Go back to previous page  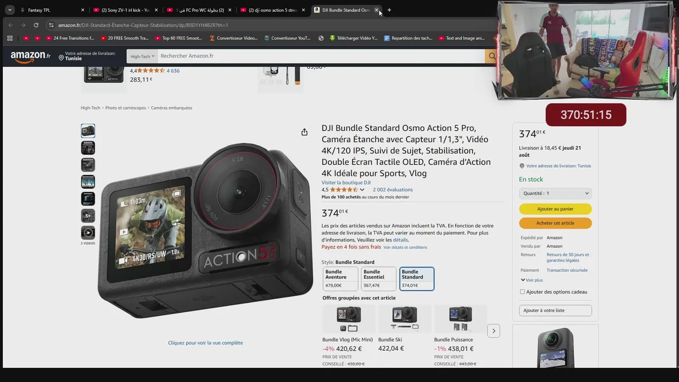[11, 25]
